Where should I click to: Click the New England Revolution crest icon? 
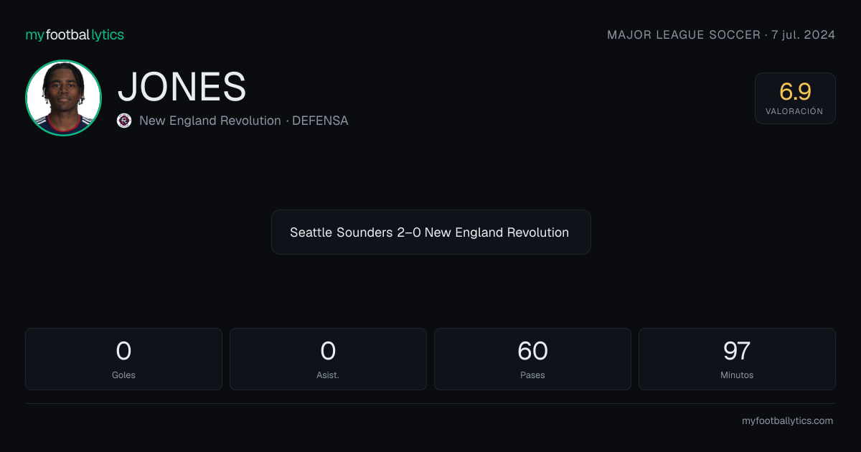coord(124,121)
